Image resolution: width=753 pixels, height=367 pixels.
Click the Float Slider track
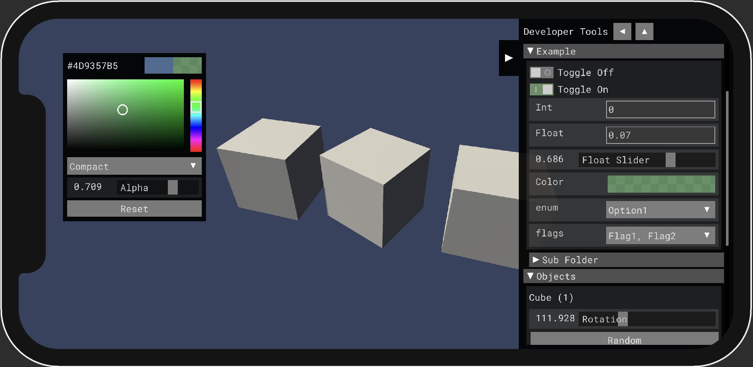tap(647, 160)
